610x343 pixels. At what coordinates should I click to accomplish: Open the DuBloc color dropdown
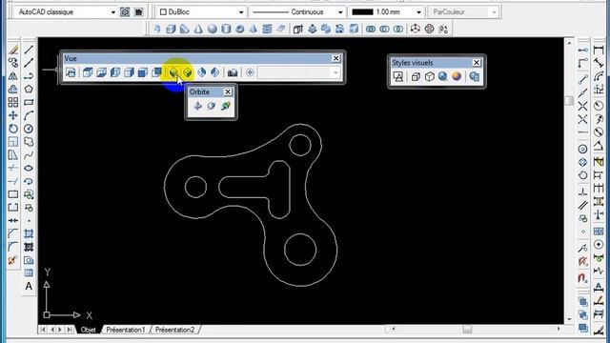tap(241, 12)
